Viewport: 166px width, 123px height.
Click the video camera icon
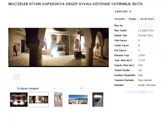55,88
